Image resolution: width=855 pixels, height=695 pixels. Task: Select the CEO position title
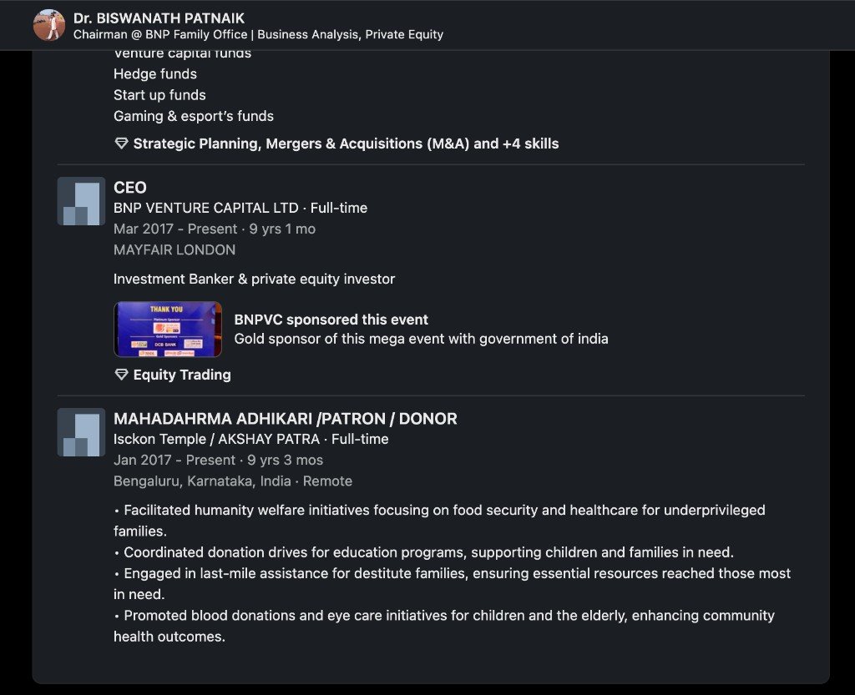coord(130,188)
